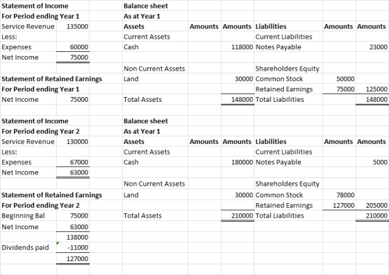
Task: Select "Retained Earnings" label beside 127000
Action: coord(284,206)
